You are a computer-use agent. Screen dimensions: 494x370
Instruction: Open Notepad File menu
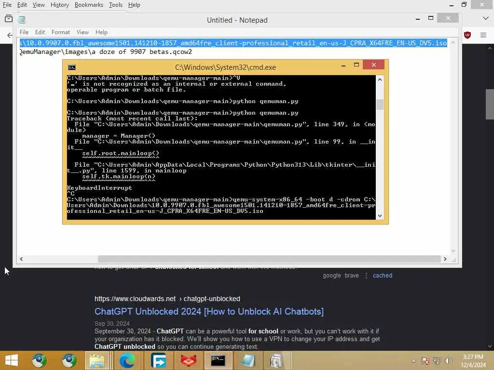point(24,32)
